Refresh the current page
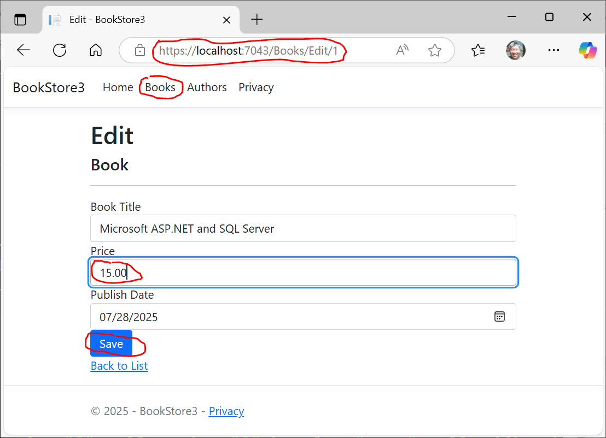This screenshot has height=438, width=606. point(60,50)
